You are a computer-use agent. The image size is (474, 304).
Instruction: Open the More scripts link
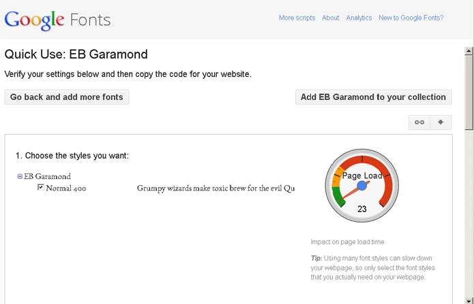coord(297,18)
